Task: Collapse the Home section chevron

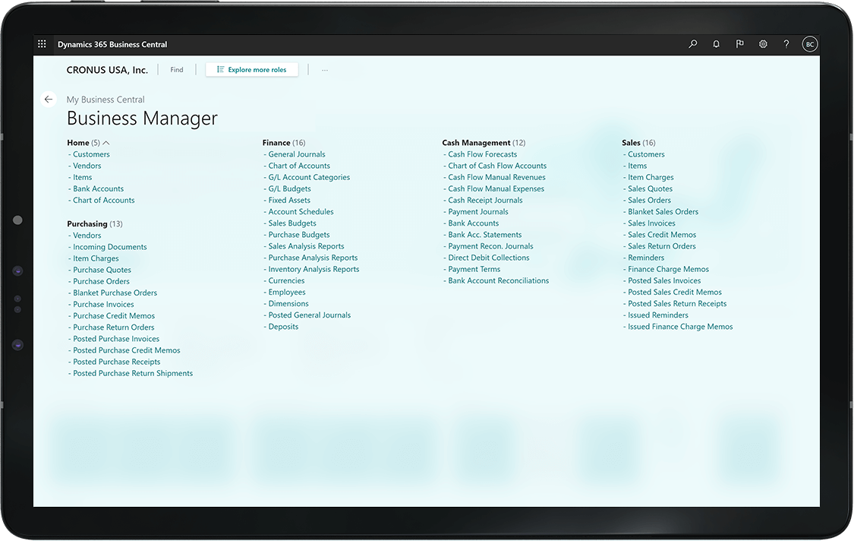Action: pyautogui.click(x=106, y=143)
